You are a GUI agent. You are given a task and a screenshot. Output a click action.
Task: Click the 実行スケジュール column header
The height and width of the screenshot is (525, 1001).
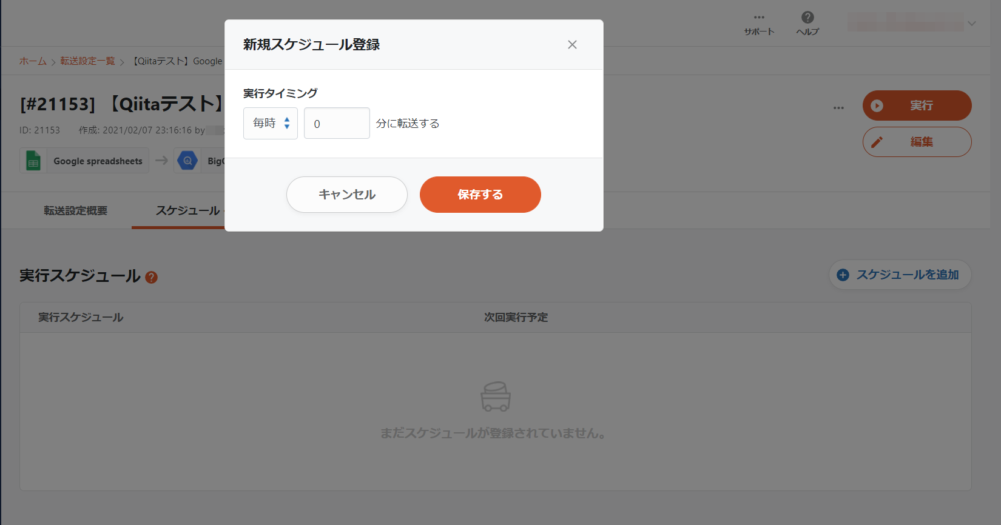(81, 318)
